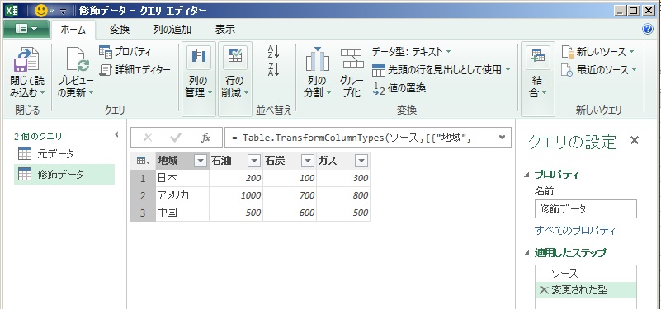Click the cell with value 700
661x309 pixels.
click(x=290, y=196)
